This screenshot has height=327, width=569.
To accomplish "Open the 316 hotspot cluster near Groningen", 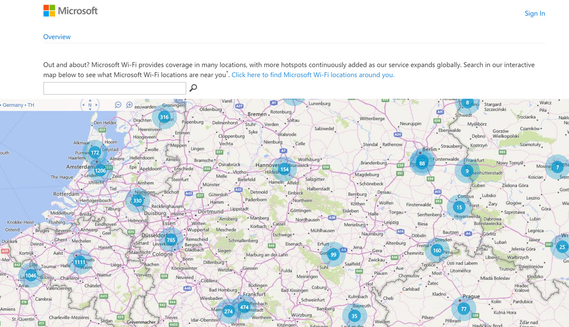I will [x=164, y=117].
